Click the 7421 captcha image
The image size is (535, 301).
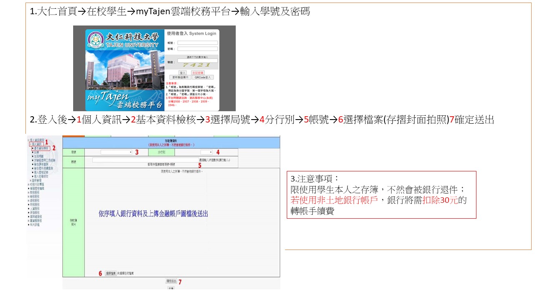point(196,65)
